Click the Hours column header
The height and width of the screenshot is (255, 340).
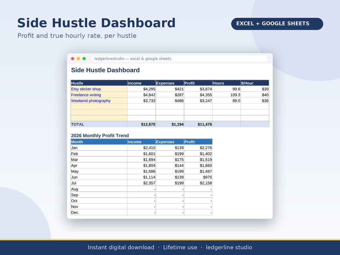click(226, 83)
